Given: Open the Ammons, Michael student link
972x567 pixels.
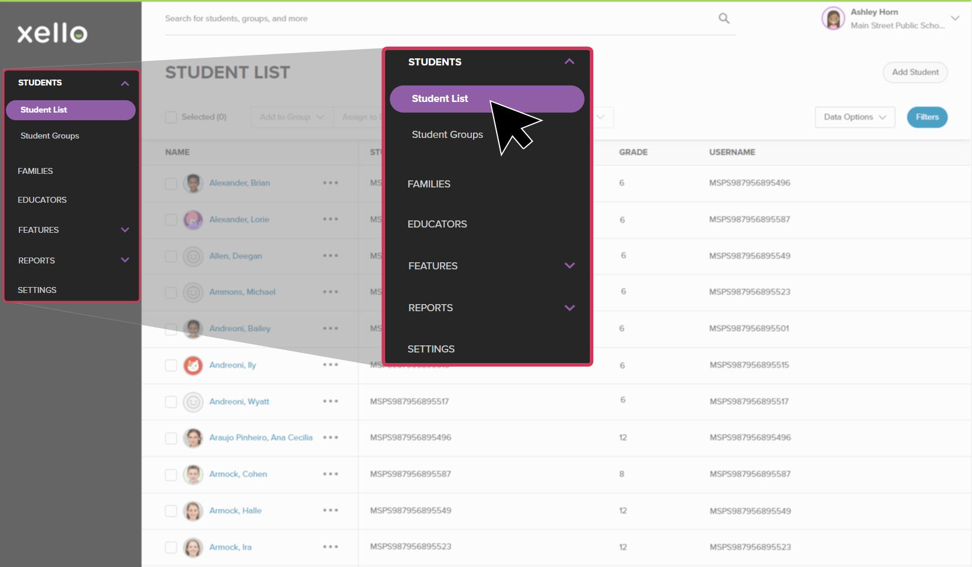Looking at the screenshot, I should [242, 292].
